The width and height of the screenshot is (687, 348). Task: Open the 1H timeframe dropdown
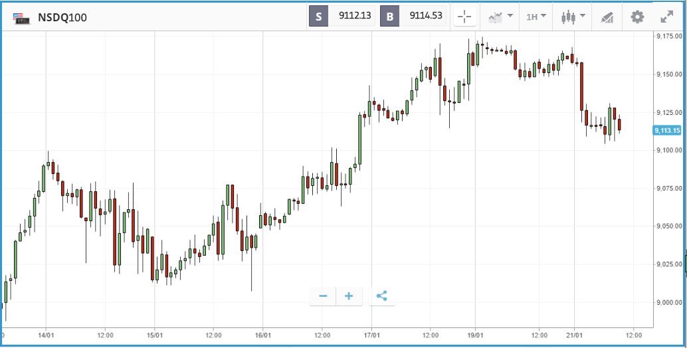pyautogui.click(x=536, y=17)
